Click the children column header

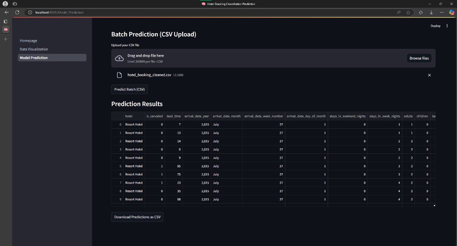[422, 116]
